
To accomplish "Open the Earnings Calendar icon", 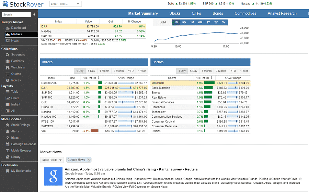I will (x=8, y=144).
